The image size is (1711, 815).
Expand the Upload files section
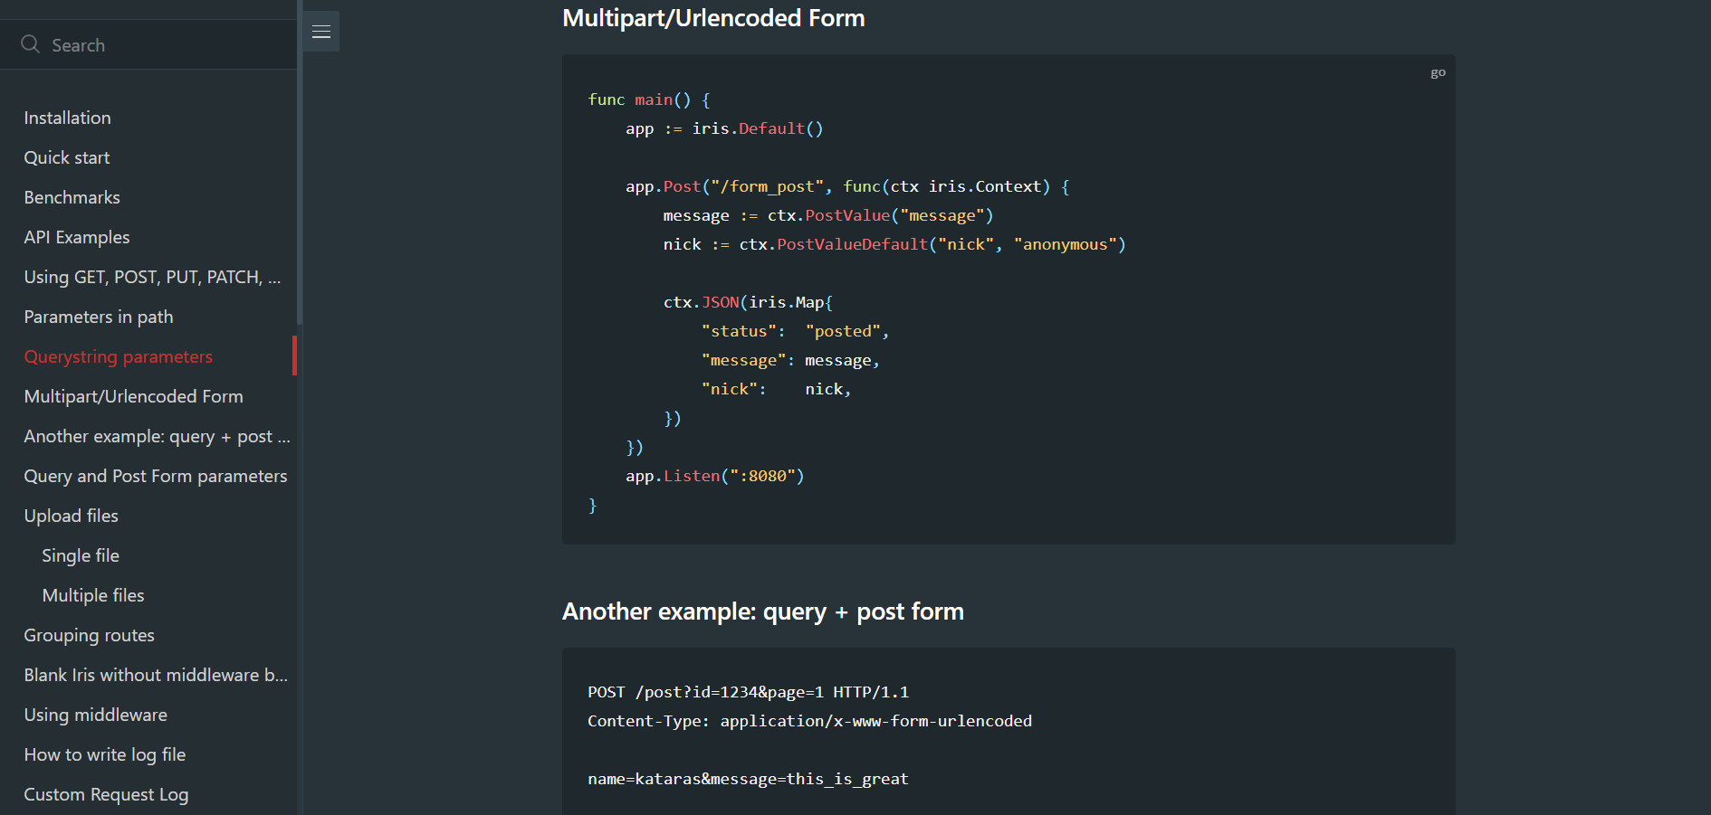coord(72,516)
